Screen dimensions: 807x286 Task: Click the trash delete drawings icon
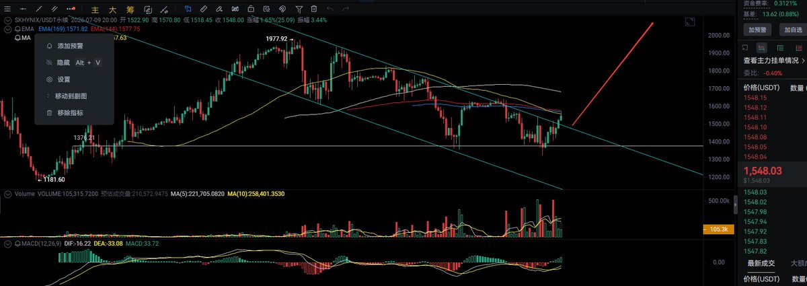point(313,9)
